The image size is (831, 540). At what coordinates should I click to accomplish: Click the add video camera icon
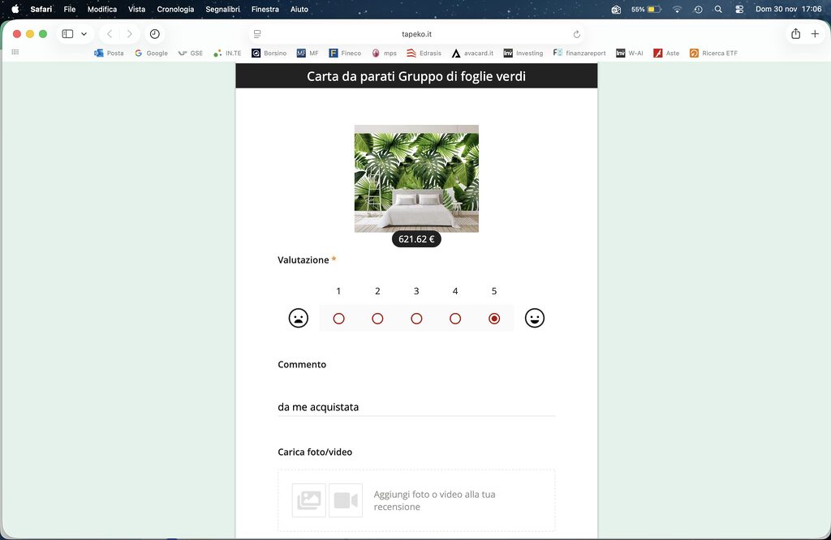tap(346, 500)
